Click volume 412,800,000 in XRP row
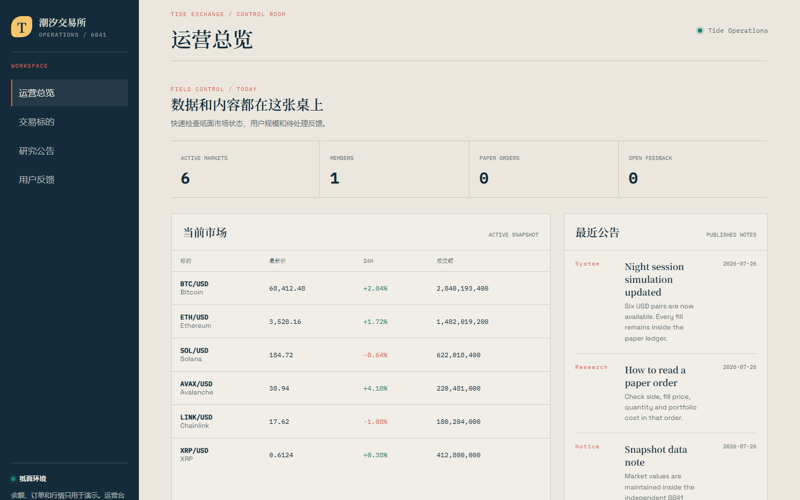The width and height of the screenshot is (800, 500). (458, 455)
